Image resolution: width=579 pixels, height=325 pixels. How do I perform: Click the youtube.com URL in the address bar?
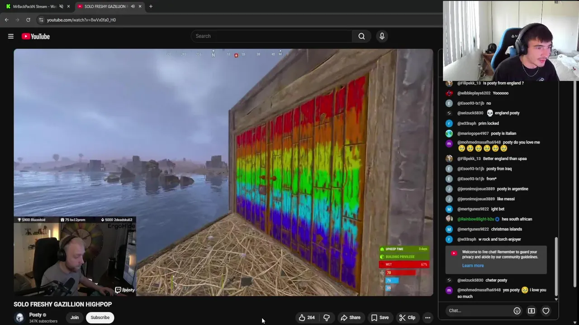[81, 20]
